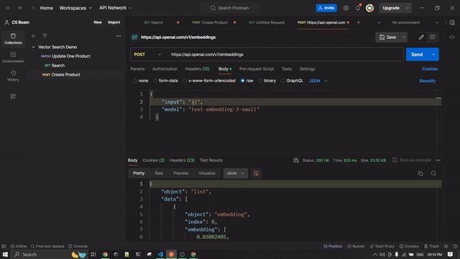Viewport: 460px width, 259px height.
Task: Open the Collections sidebar panel
Action: (x=13, y=38)
